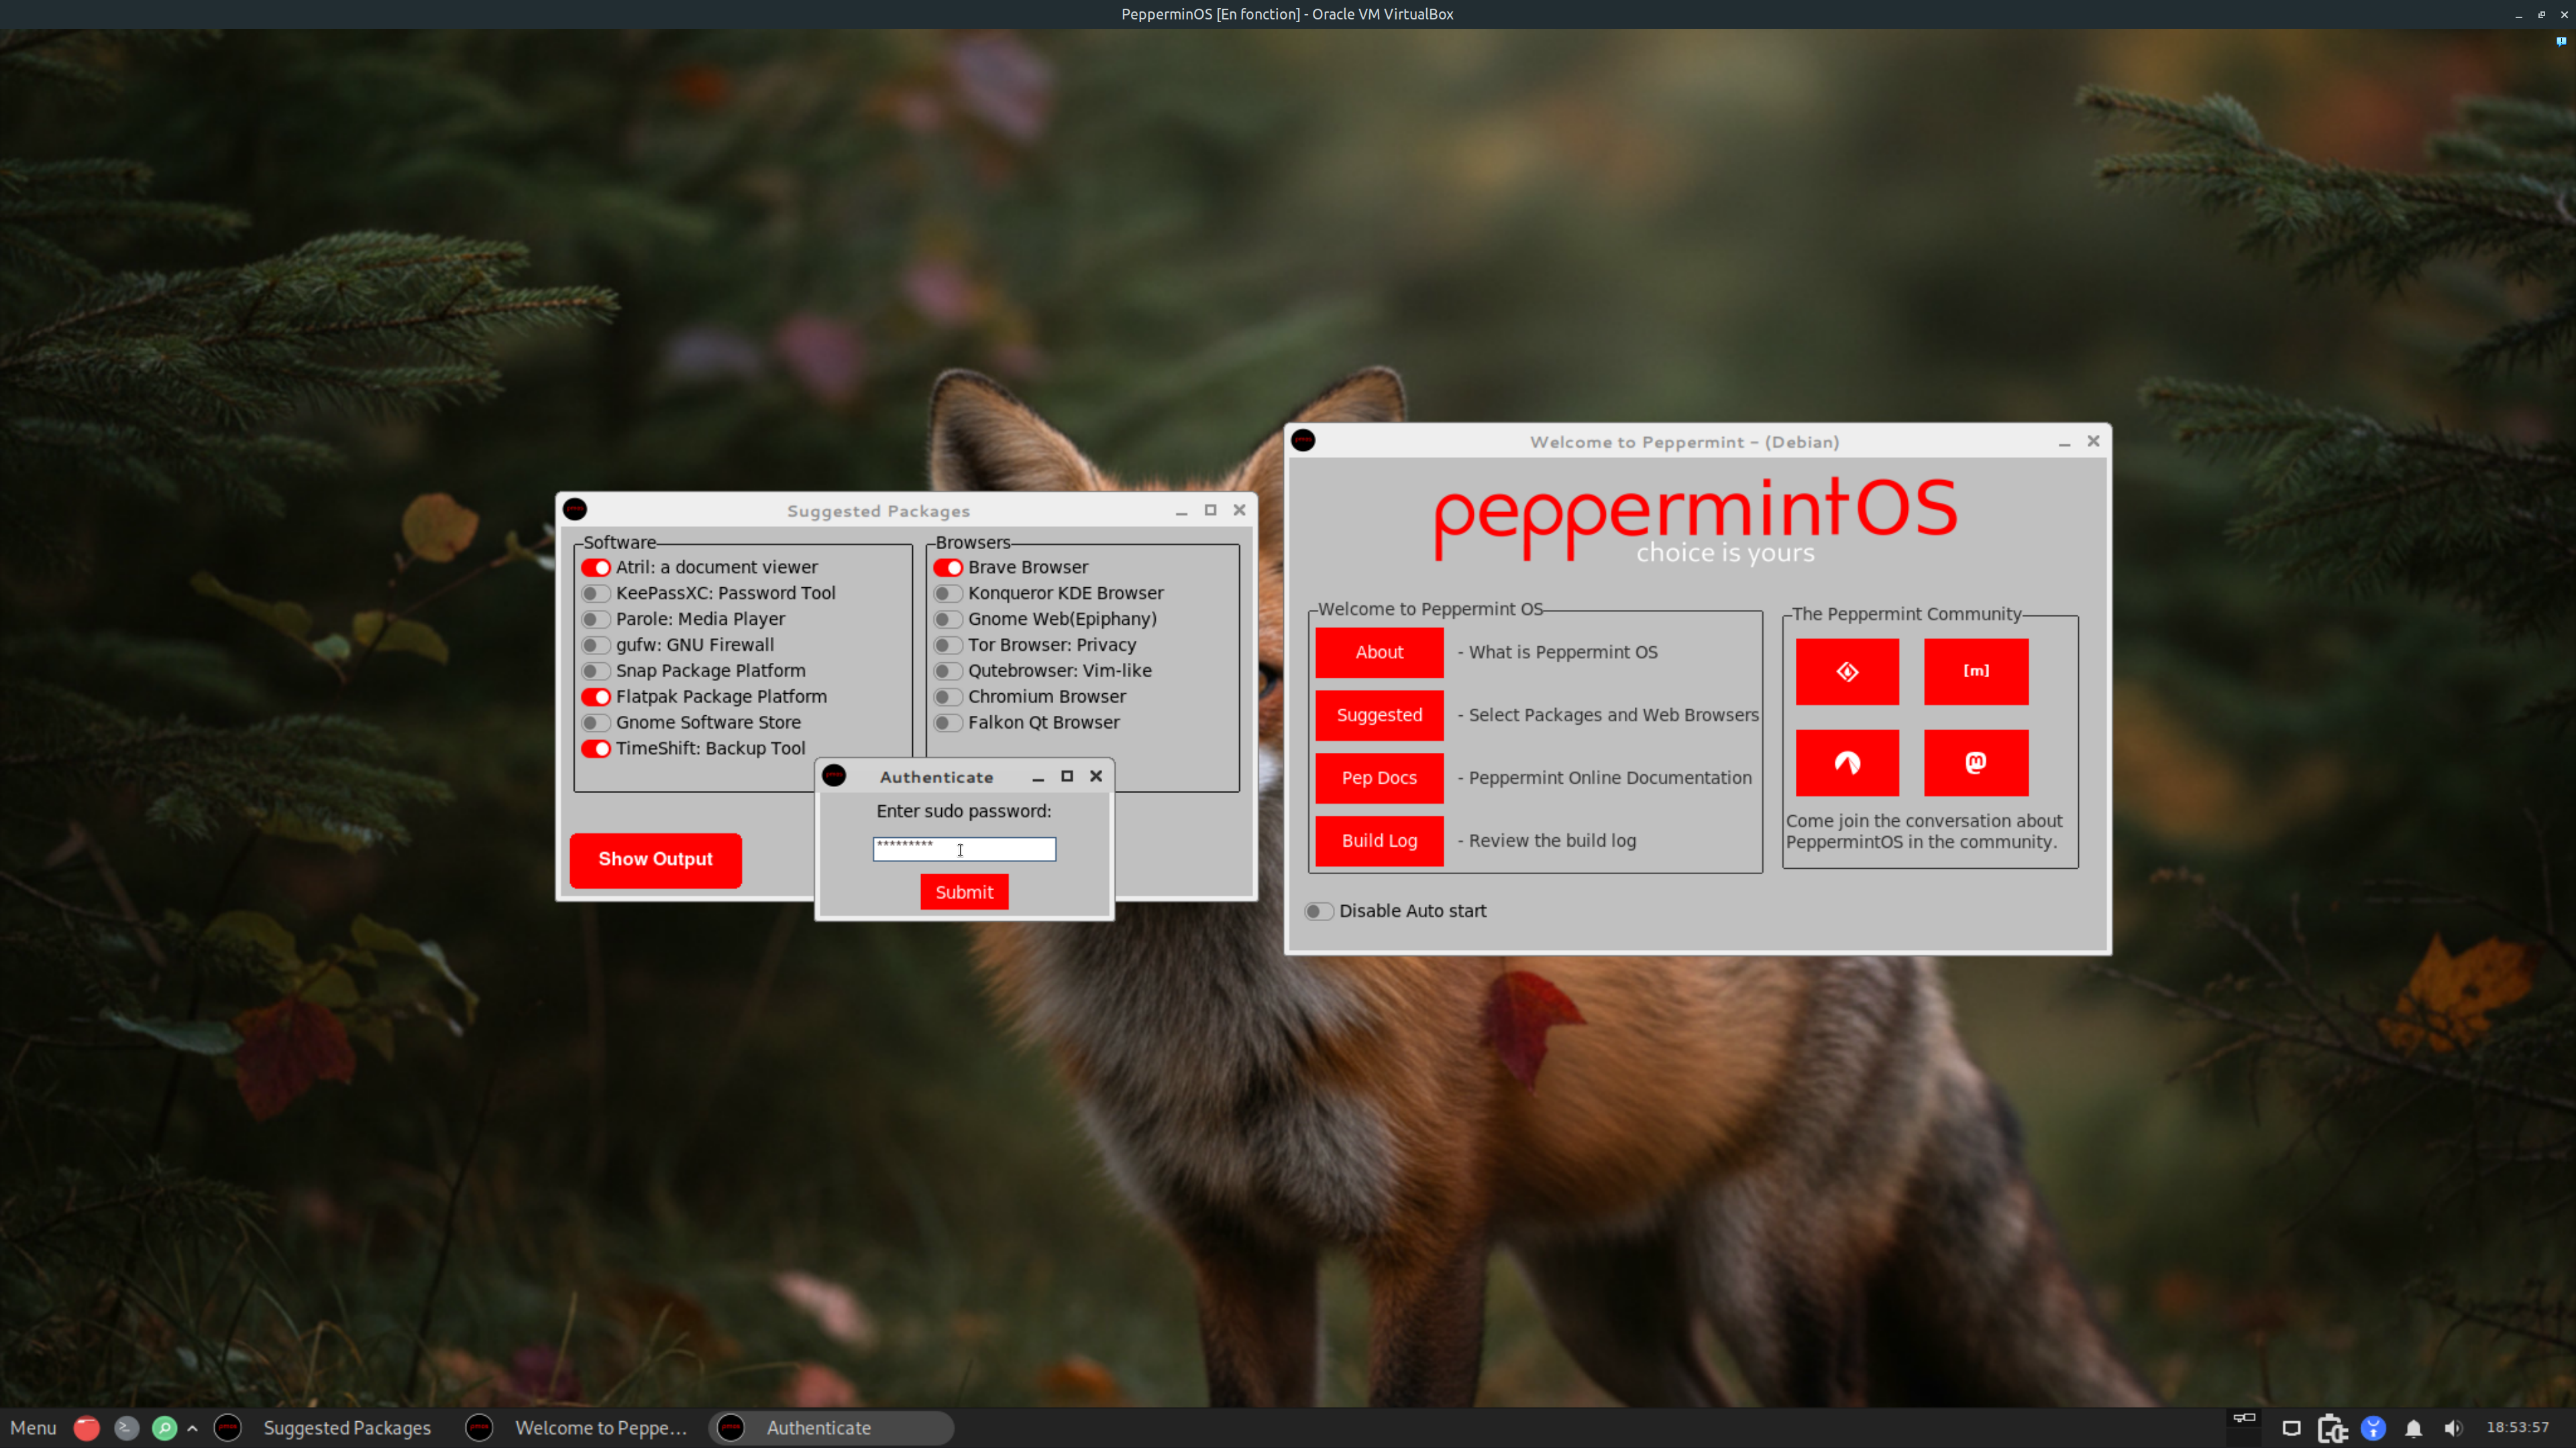Disable TimeShift Backup Tool toggle

pos(596,749)
